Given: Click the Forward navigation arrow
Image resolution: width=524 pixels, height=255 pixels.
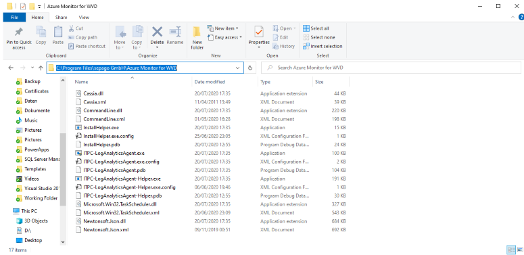Looking at the screenshot, I should click(23, 68).
